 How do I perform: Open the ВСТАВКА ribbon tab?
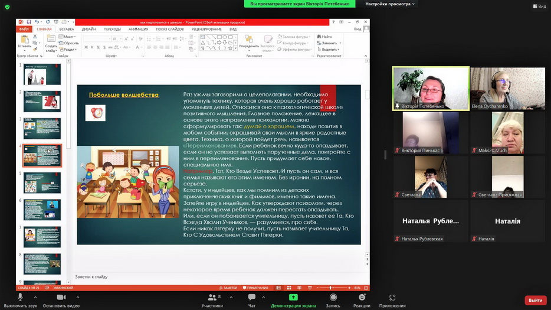pyautogui.click(x=67, y=29)
